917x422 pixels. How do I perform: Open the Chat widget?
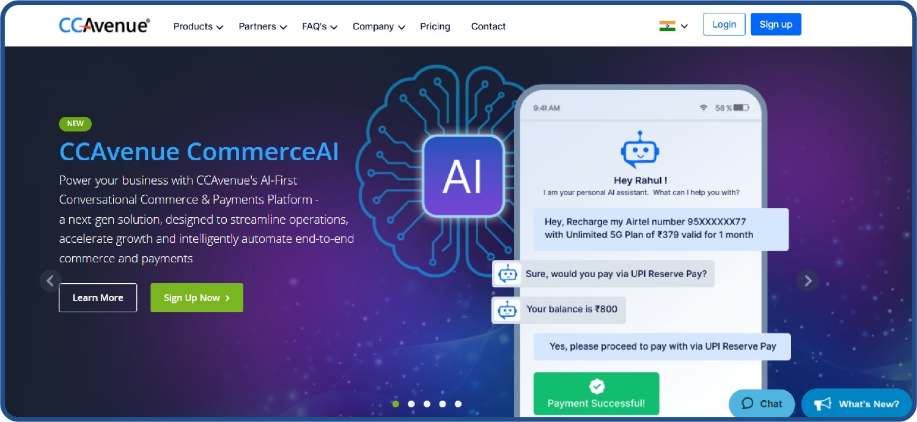click(x=762, y=404)
